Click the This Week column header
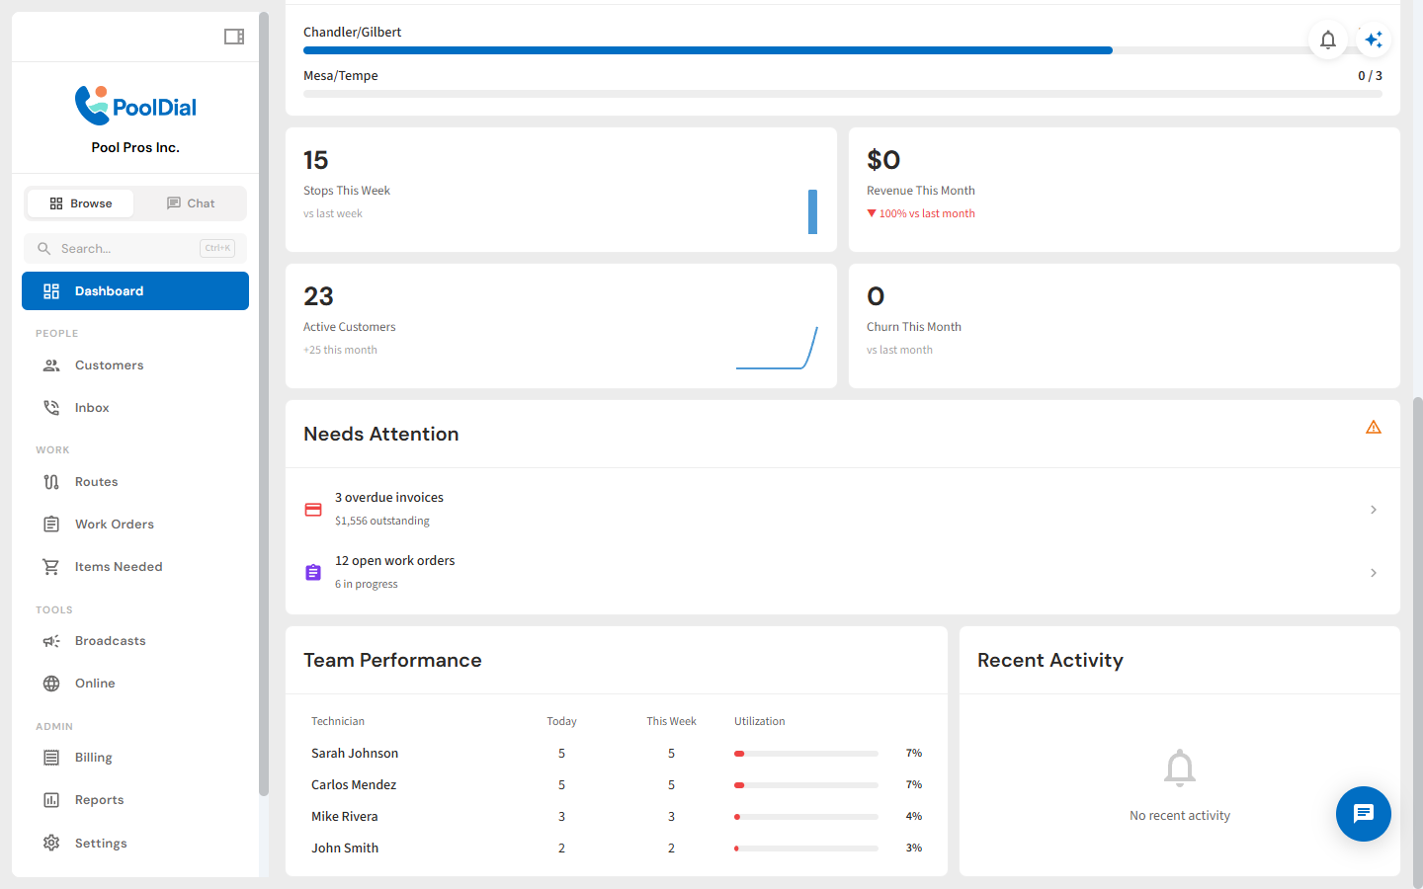The height and width of the screenshot is (889, 1423). 672,722
